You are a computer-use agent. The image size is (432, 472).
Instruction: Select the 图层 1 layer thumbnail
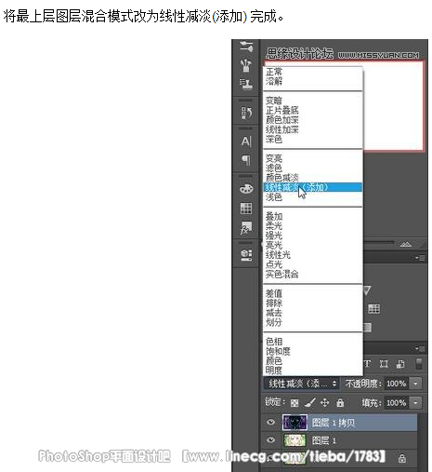click(x=295, y=440)
